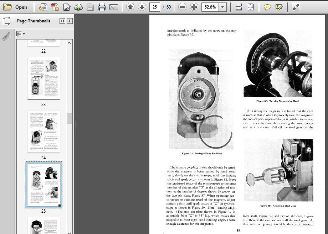The height and width of the screenshot is (234, 328).
Task: Click the Edit/Sign document icon
Action: [67, 7]
